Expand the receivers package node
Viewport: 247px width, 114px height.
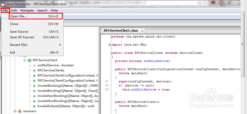point(15,111)
